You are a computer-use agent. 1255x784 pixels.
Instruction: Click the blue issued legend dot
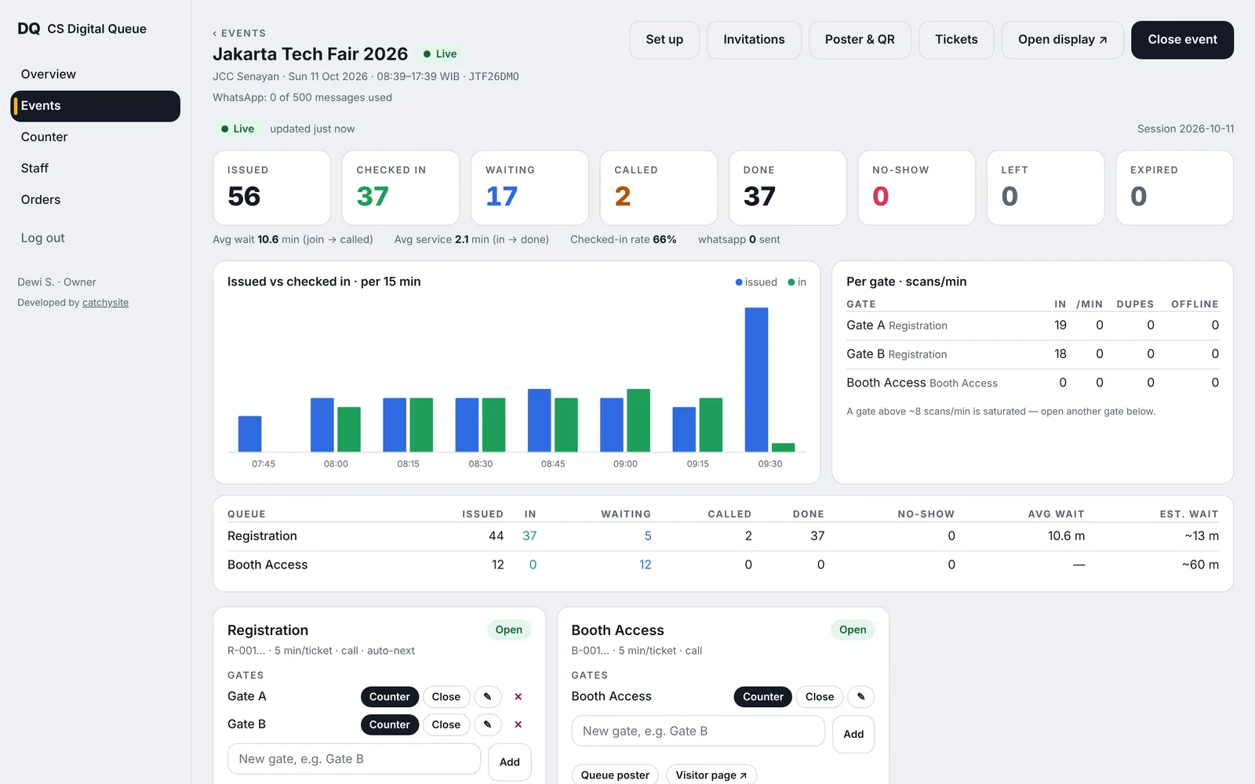point(739,282)
